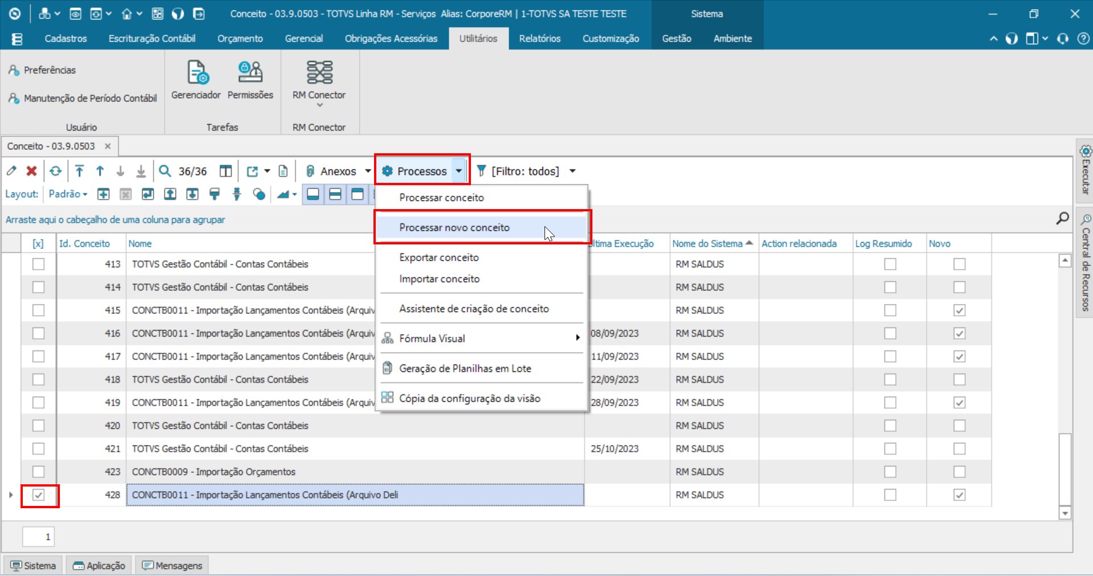Select top panel view mode icon
The height and width of the screenshot is (576, 1093).
click(x=357, y=194)
